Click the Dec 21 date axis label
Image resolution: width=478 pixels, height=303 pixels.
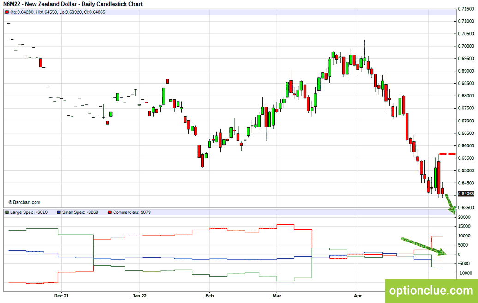(x=61, y=296)
